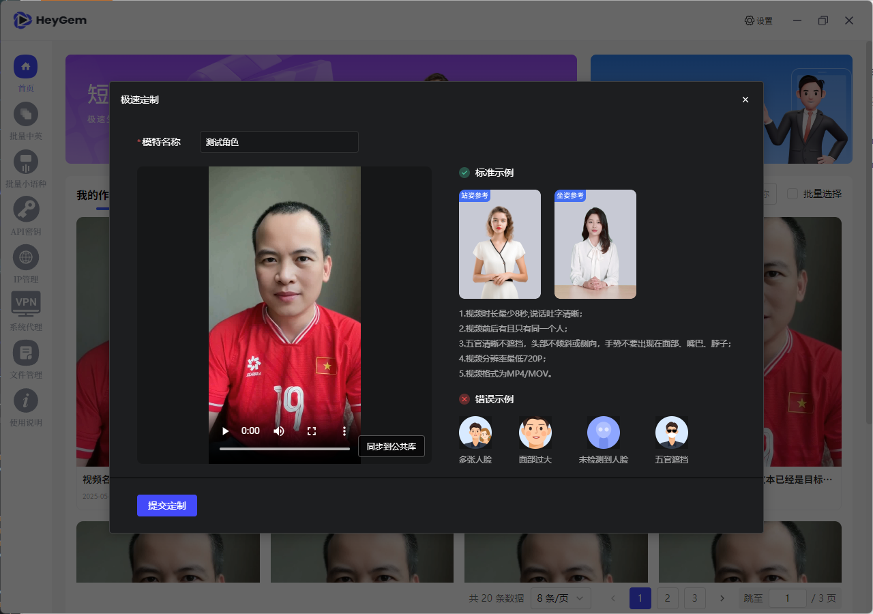
Task: Mute the video with speaker icon
Action: pyautogui.click(x=279, y=431)
